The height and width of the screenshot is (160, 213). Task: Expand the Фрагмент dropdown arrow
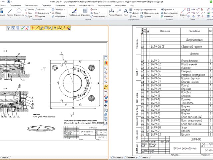[173, 10]
